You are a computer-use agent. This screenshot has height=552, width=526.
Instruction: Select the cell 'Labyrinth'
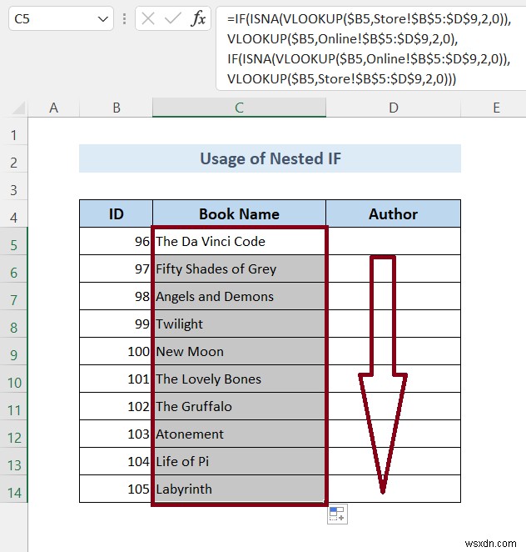point(239,489)
